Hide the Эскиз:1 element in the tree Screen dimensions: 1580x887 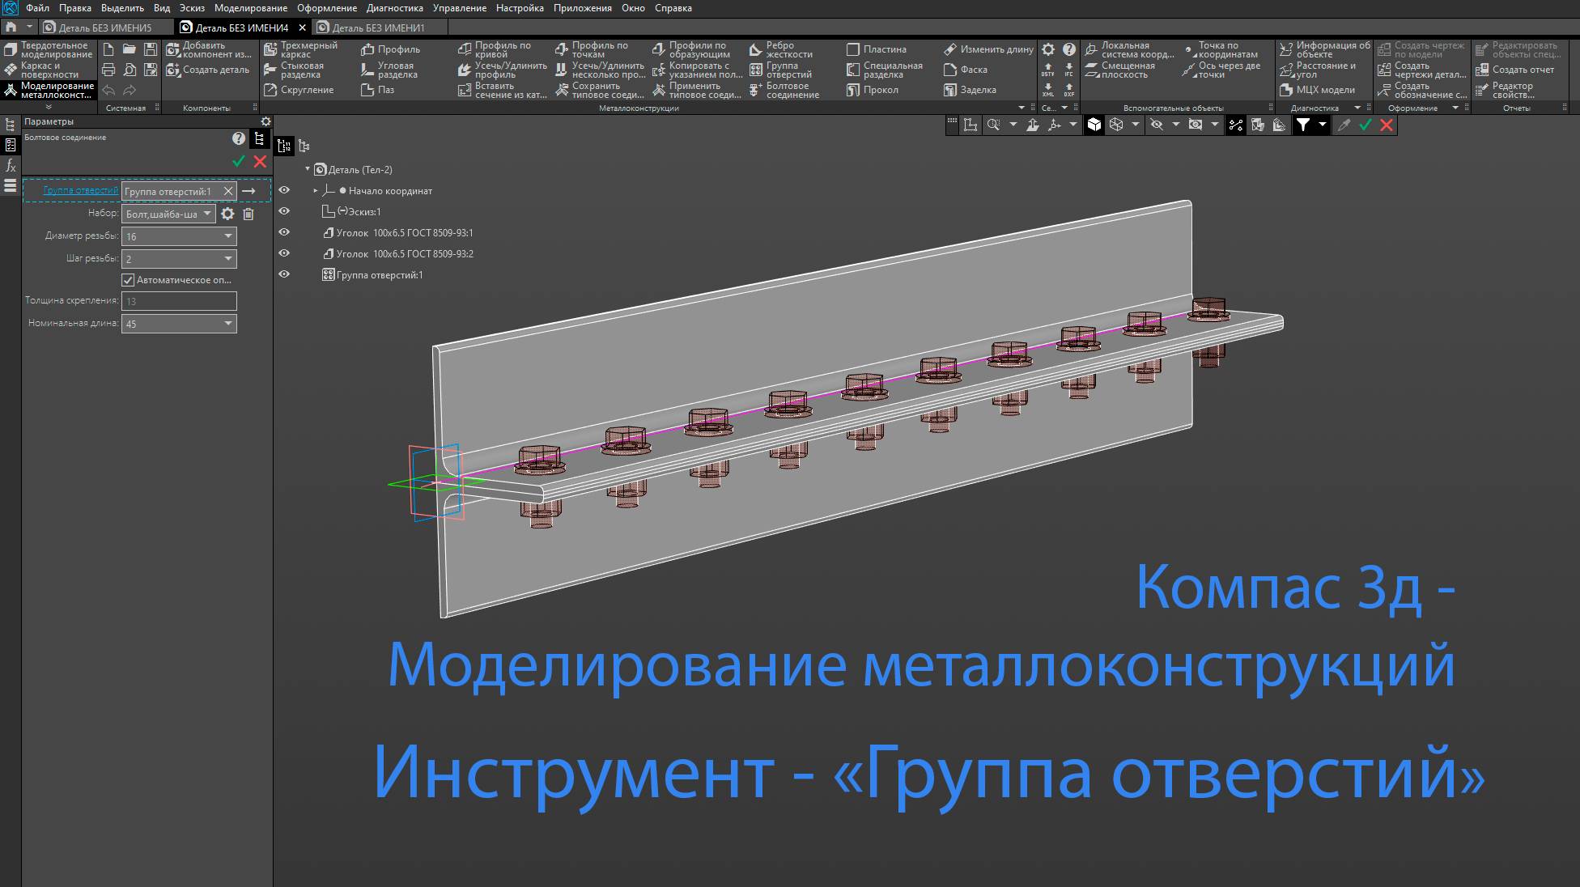pos(284,211)
